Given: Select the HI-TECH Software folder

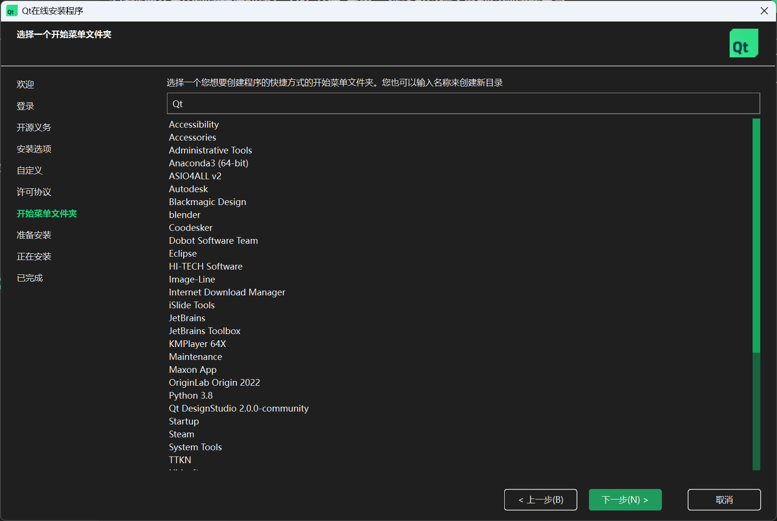Looking at the screenshot, I should coord(205,266).
